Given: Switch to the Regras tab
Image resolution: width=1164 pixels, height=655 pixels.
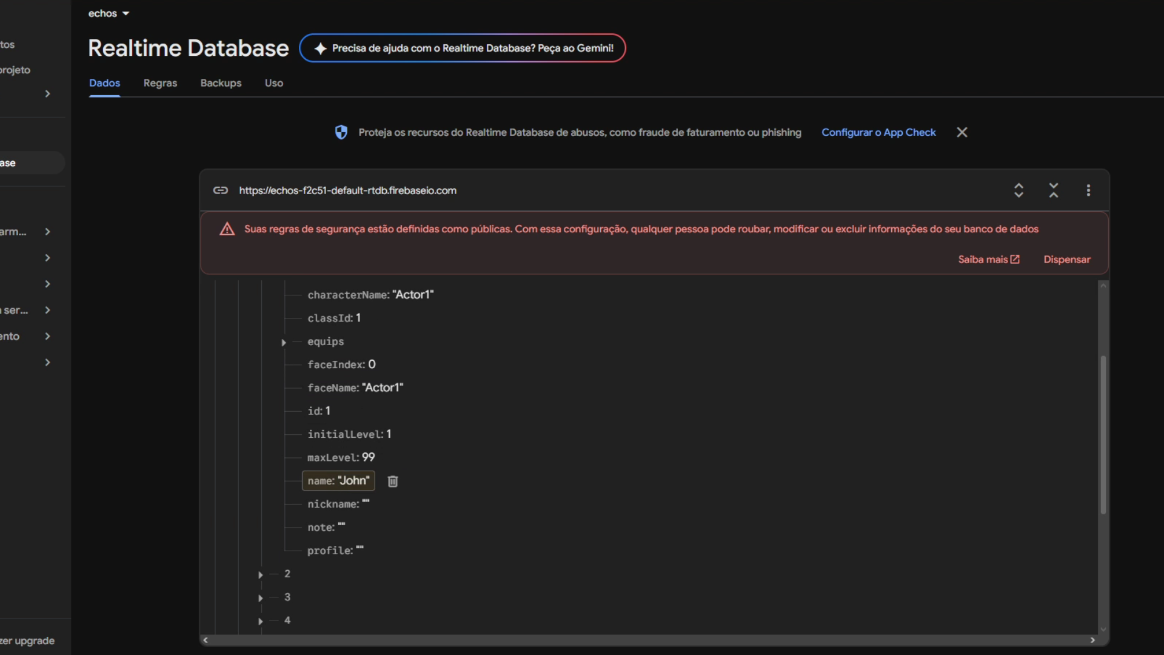Looking at the screenshot, I should click(160, 83).
